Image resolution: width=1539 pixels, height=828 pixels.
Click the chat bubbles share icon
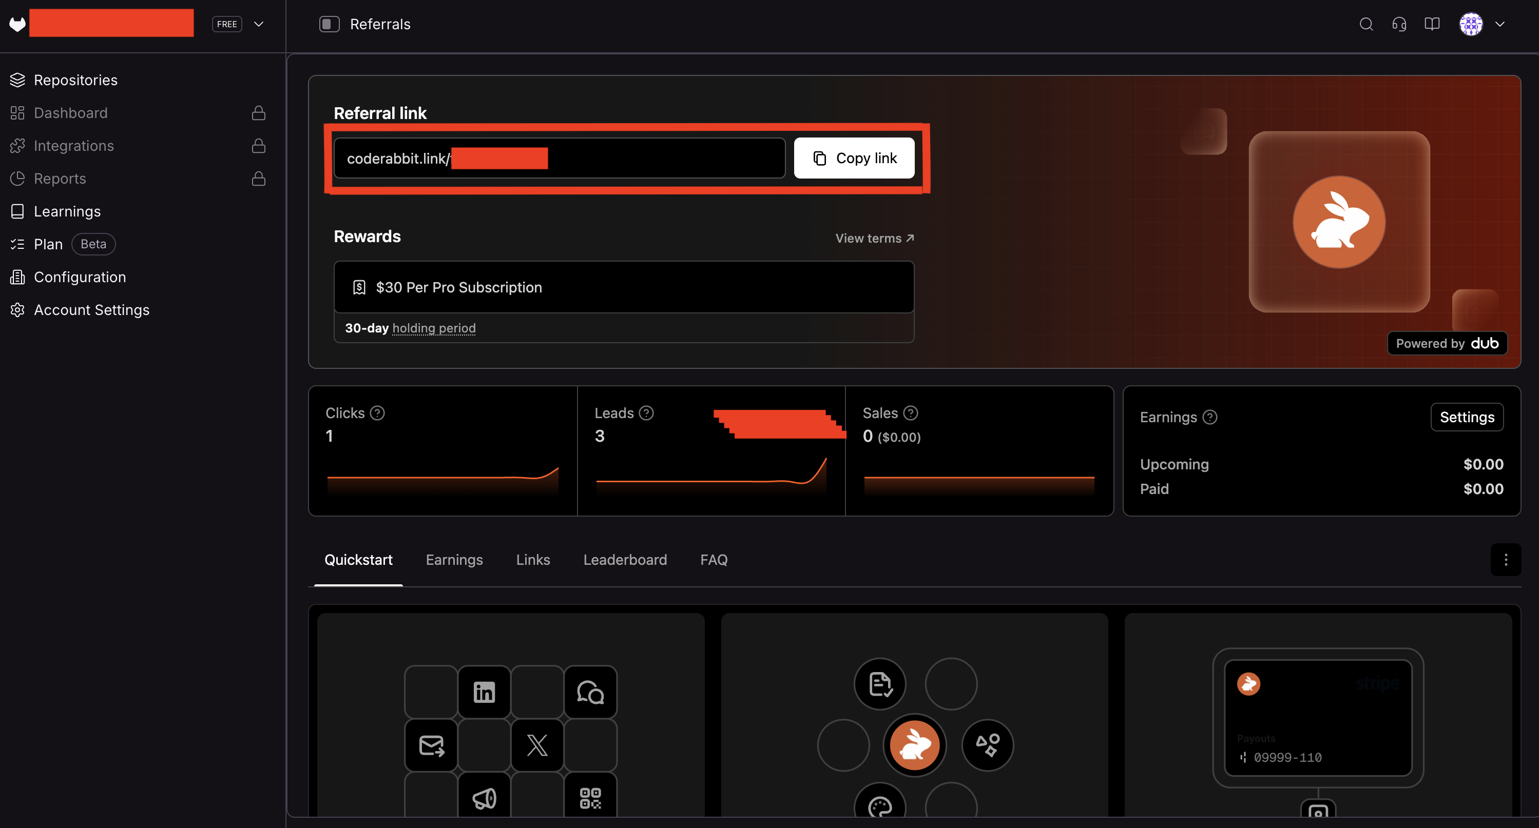[590, 692]
